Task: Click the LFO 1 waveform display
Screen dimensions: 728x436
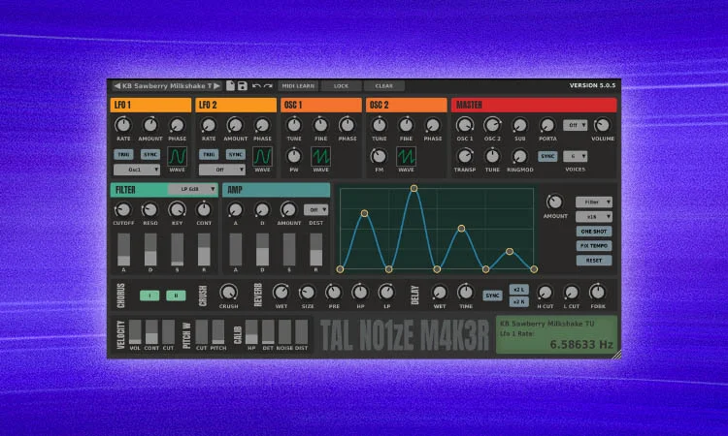Action: coord(178,155)
